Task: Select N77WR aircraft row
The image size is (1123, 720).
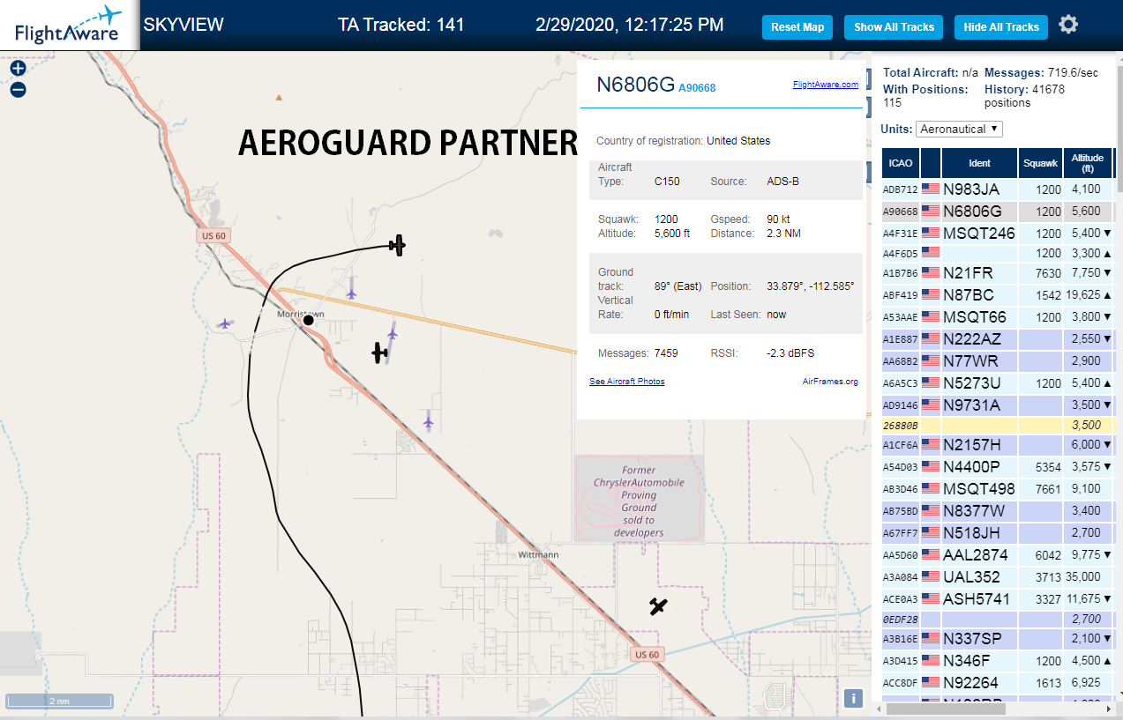Action: pyautogui.click(x=998, y=361)
